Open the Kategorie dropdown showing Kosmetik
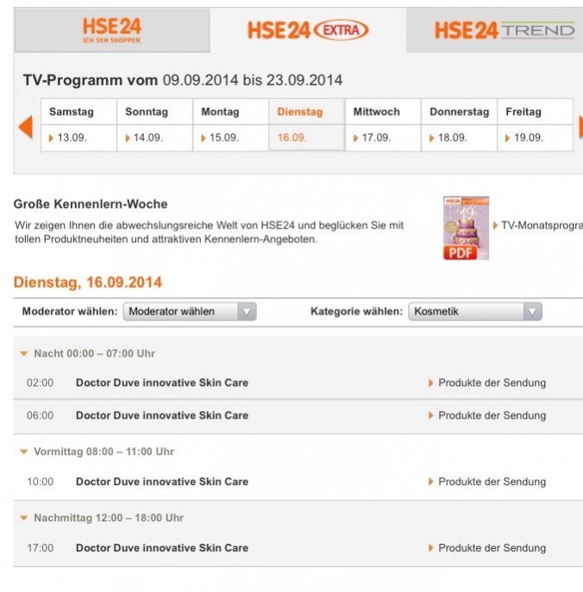 pyautogui.click(x=475, y=312)
